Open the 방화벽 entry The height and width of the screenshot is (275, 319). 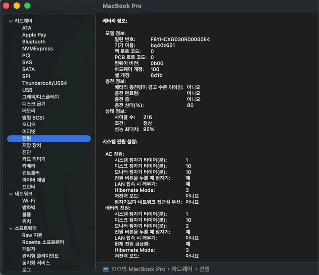tap(29, 208)
